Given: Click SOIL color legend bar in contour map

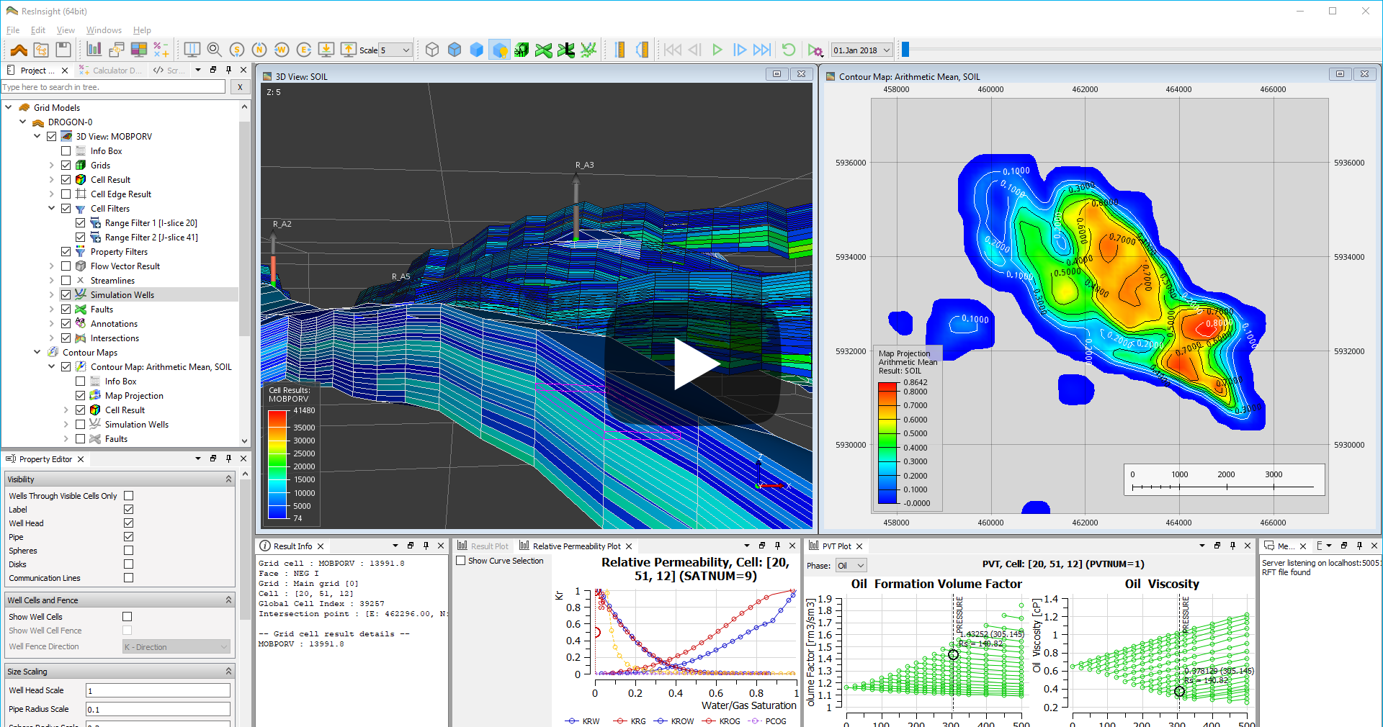Looking at the screenshot, I should [887, 443].
